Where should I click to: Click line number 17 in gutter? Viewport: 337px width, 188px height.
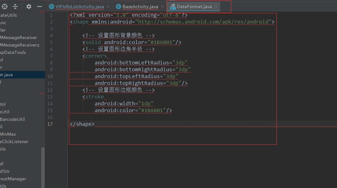point(50,124)
